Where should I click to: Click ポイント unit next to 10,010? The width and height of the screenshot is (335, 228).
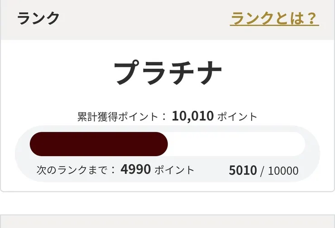[x=237, y=116]
